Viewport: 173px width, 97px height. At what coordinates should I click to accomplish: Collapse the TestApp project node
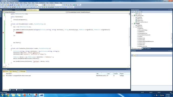click(x=132, y=24)
